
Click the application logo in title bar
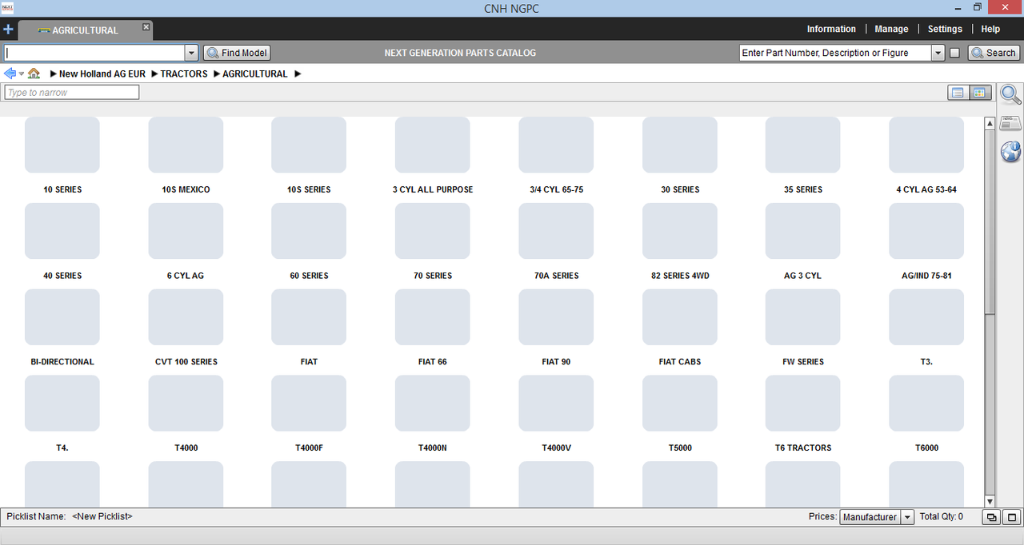8,8
